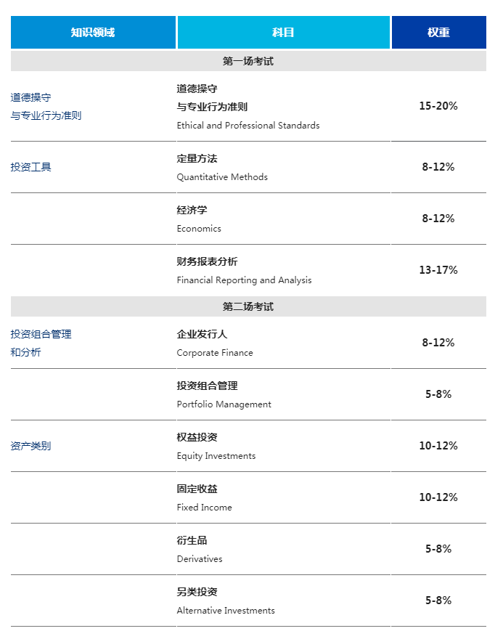Viewport: 503px width, 639px height.
Task: Click the 权重 column header
Action: 438,33
